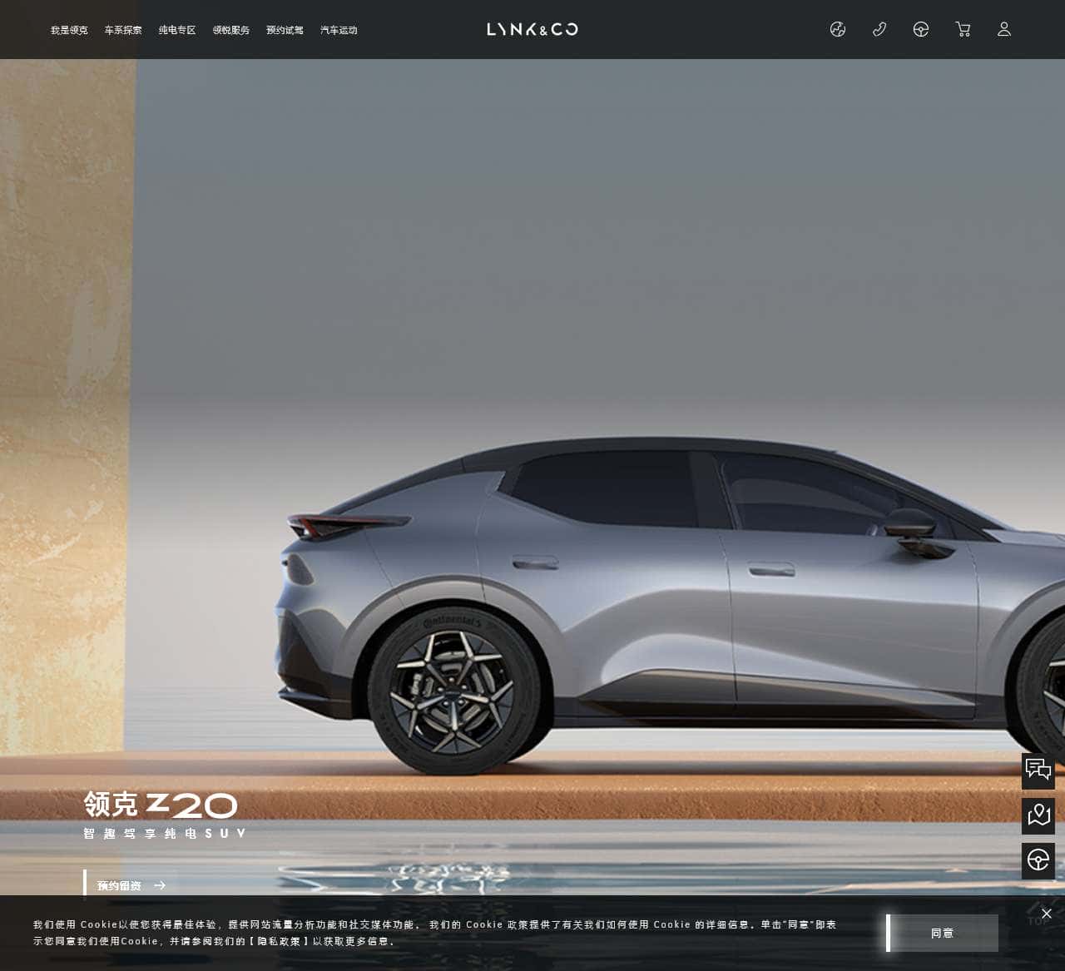This screenshot has height=971, width=1065.
Task: Click the phone contact icon in header
Action: [879, 29]
